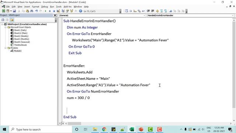Click the 'ErrorHandler:' label line in code

coord(74,66)
